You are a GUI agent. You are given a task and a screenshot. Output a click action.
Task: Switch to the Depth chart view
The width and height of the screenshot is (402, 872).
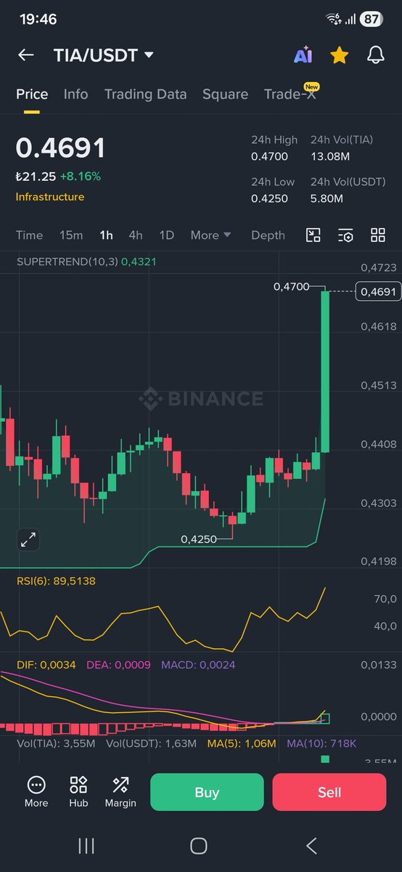pos(268,235)
